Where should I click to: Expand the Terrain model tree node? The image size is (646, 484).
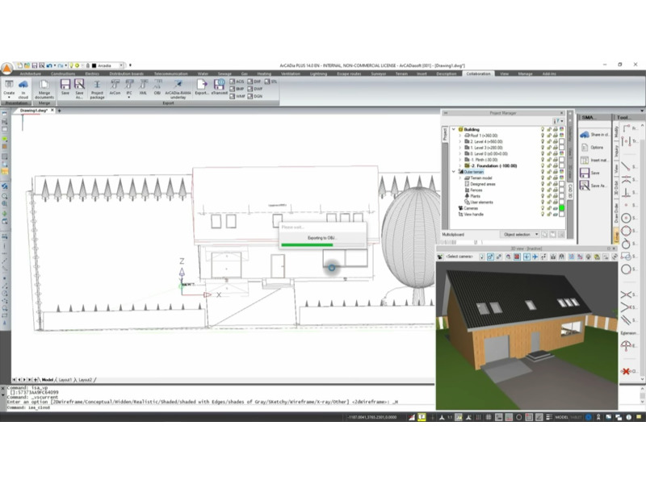tap(459, 177)
